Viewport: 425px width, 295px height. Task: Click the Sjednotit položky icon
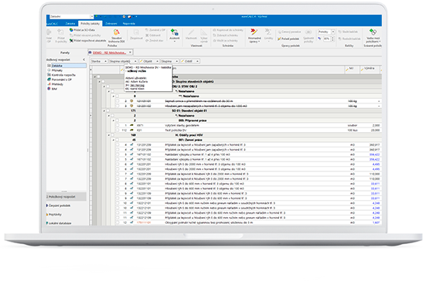tap(308, 32)
